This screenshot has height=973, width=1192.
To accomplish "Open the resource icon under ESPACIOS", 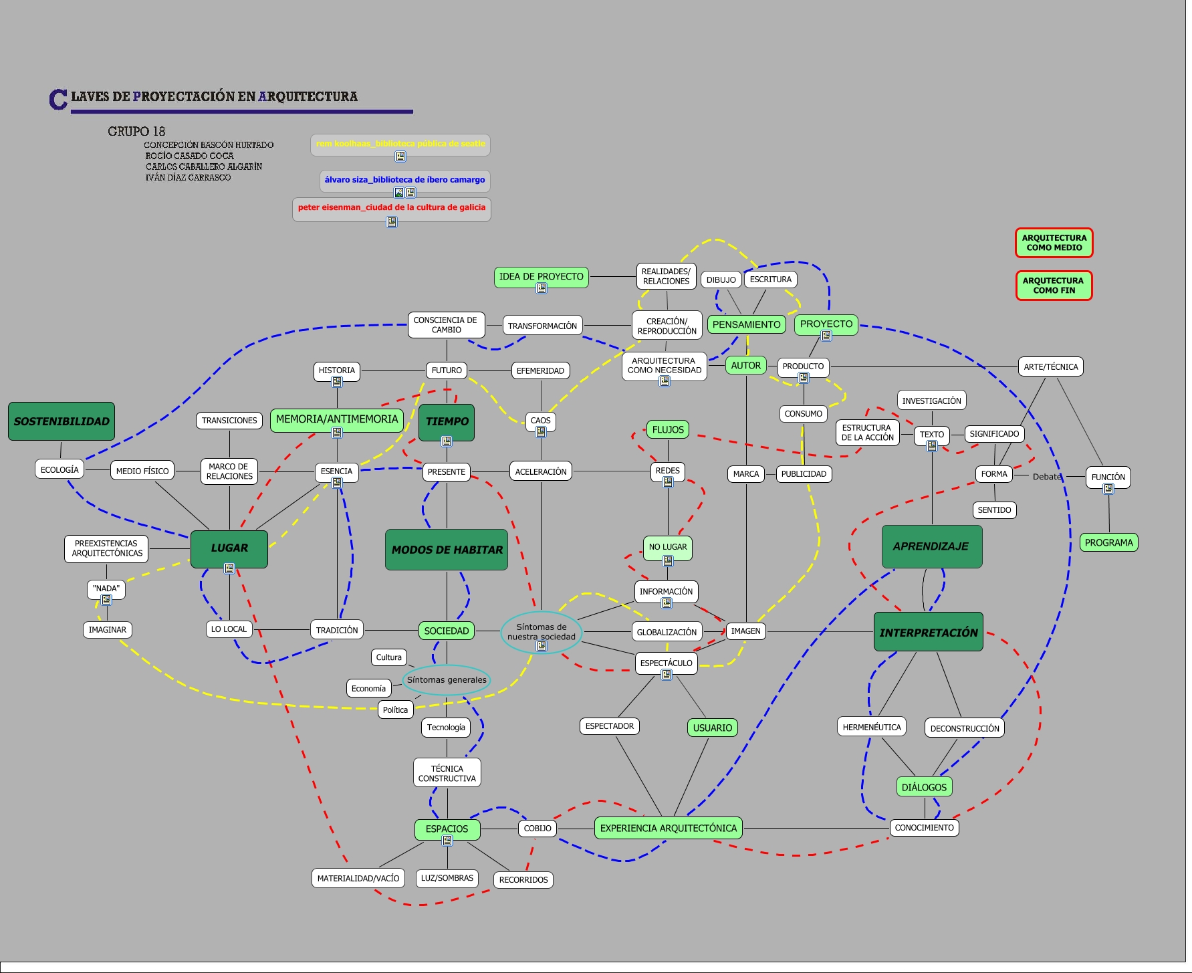I will tap(447, 841).
